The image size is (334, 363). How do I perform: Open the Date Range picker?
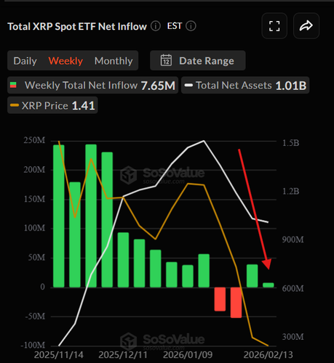197,60
